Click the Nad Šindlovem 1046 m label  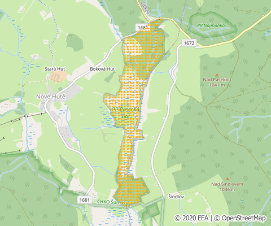pos(227,186)
